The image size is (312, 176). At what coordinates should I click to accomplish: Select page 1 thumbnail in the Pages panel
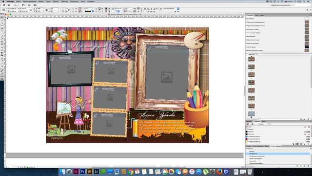pyautogui.click(x=252, y=59)
